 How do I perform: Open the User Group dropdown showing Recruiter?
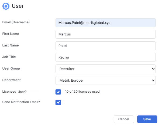(x=106, y=69)
